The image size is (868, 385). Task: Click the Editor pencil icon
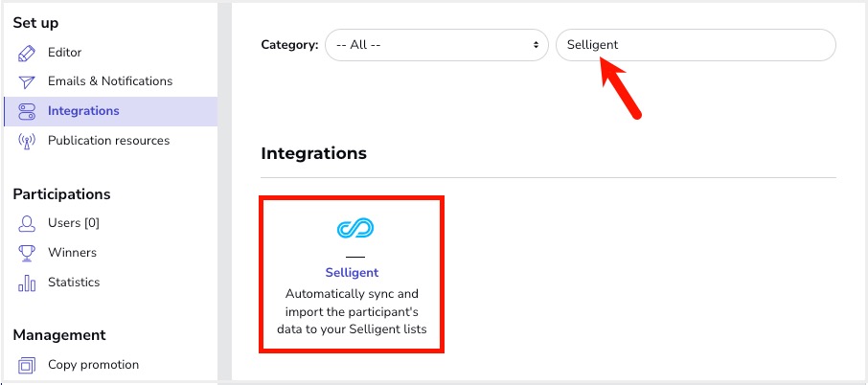pyautogui.click(x=26, y=53)
